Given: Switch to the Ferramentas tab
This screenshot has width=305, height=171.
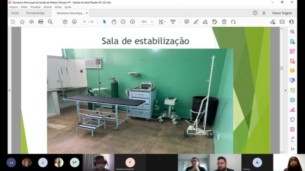Looking at the screenshot, I should pos(36,13).
